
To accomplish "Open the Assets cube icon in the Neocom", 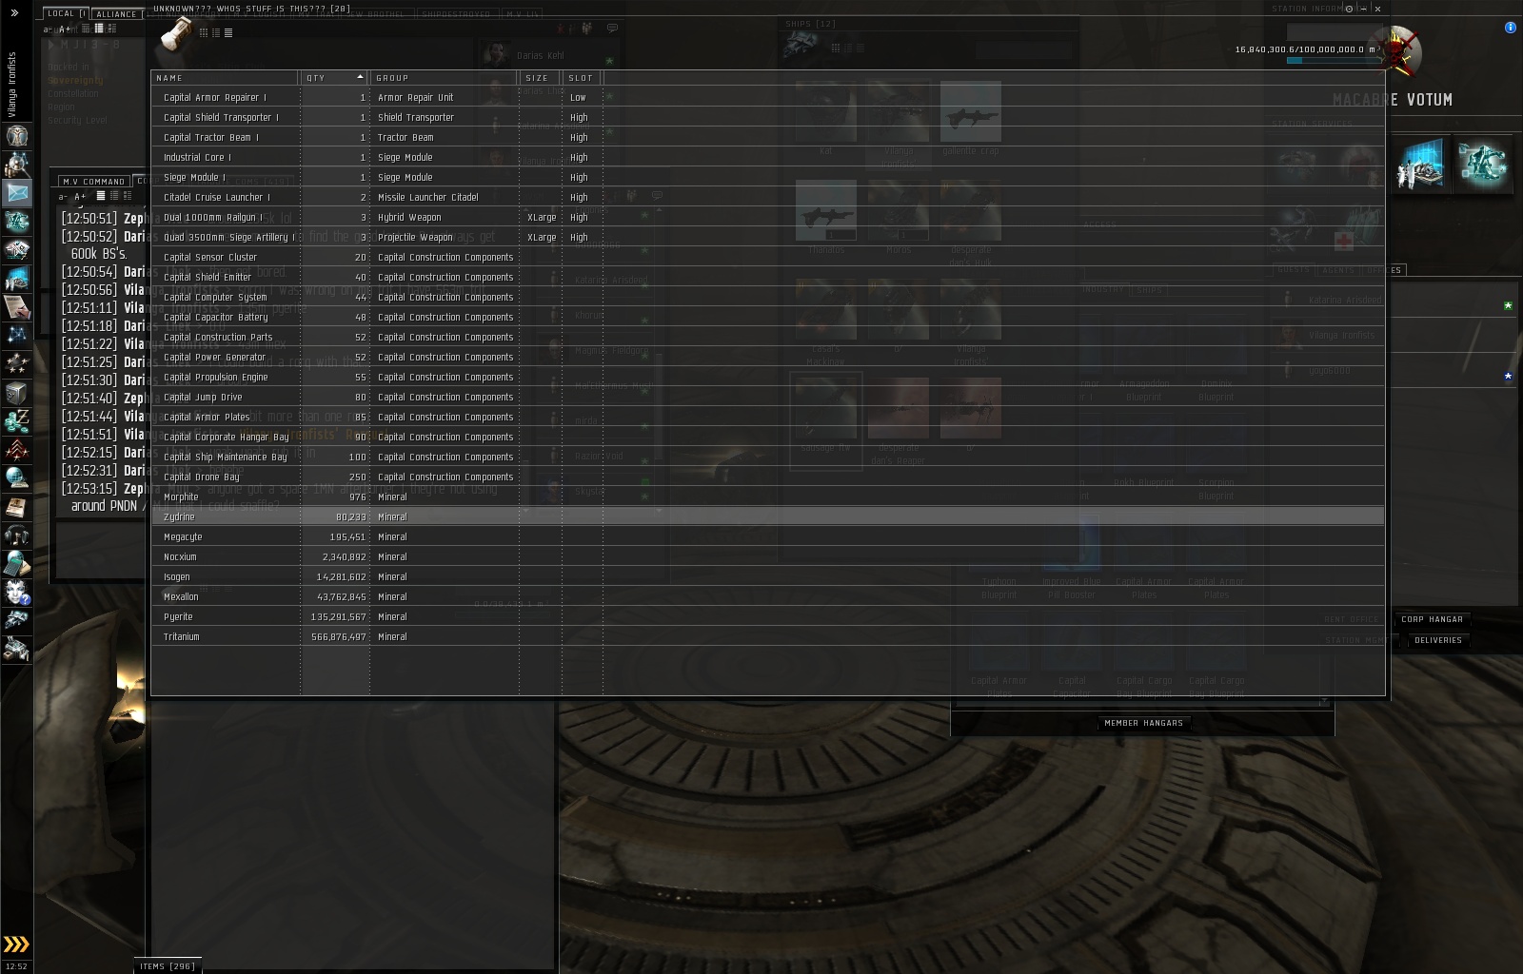I will click(16, 393).
